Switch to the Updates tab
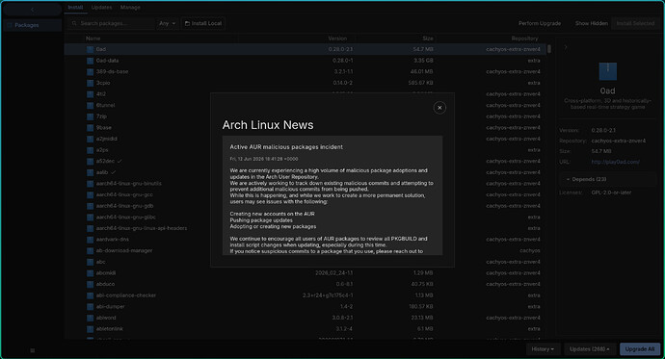This screenshot has width=665, height=359. (x=102, y=8)
